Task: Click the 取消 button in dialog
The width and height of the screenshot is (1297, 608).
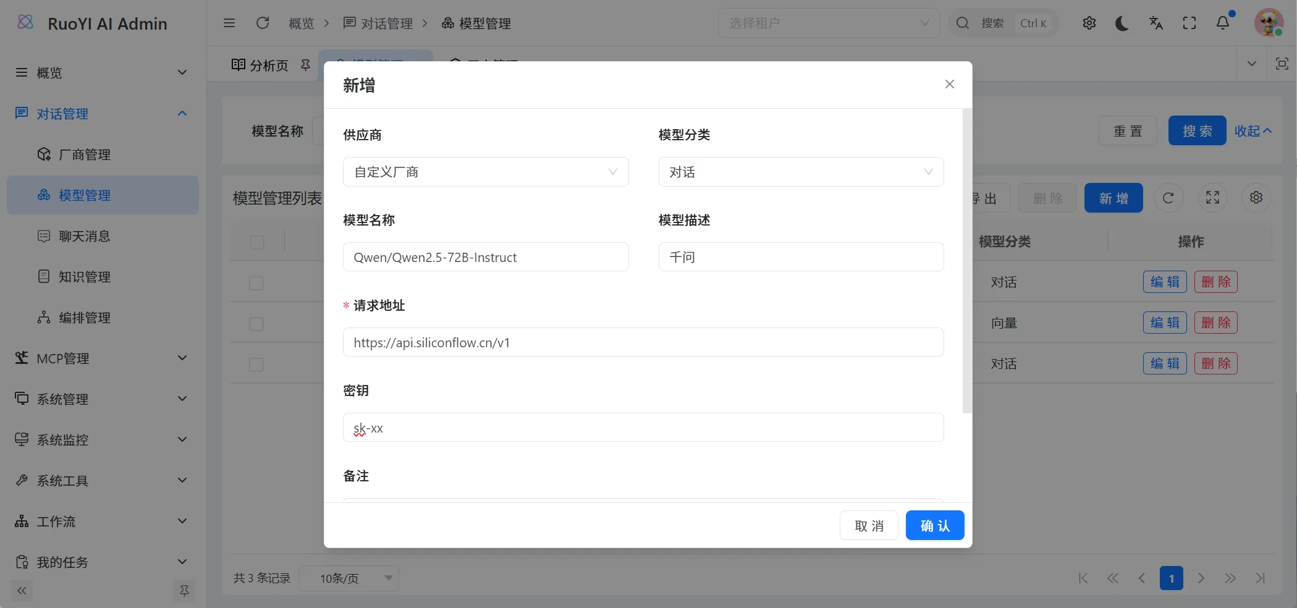Action: [x=868, y=525]
